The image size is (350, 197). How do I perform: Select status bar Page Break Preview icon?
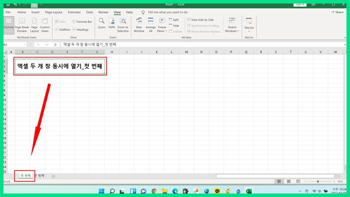coord(298,181)
